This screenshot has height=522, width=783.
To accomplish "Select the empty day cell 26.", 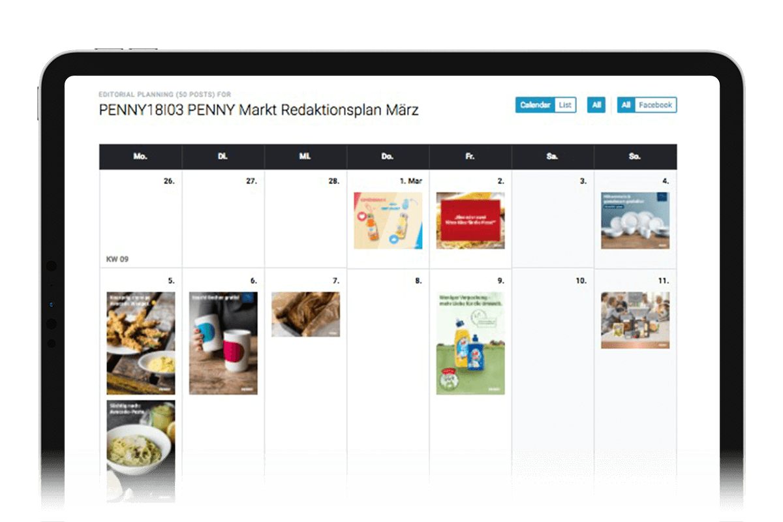I will [140, 219].
